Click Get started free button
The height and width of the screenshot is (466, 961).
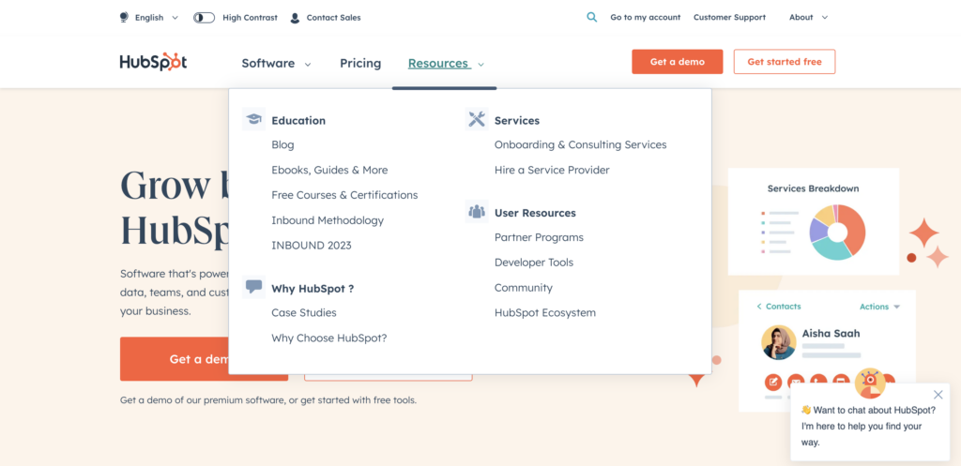[x=785, y=62]
